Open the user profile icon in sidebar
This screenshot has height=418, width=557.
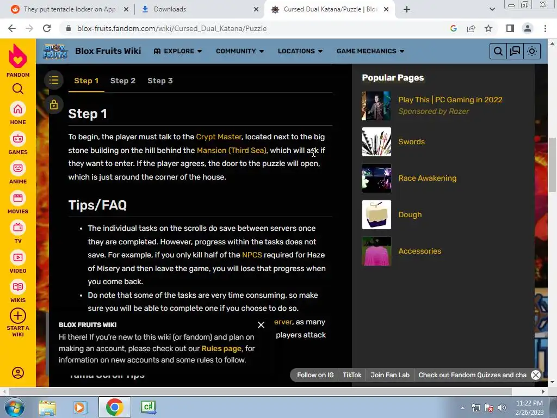[18, 372]
